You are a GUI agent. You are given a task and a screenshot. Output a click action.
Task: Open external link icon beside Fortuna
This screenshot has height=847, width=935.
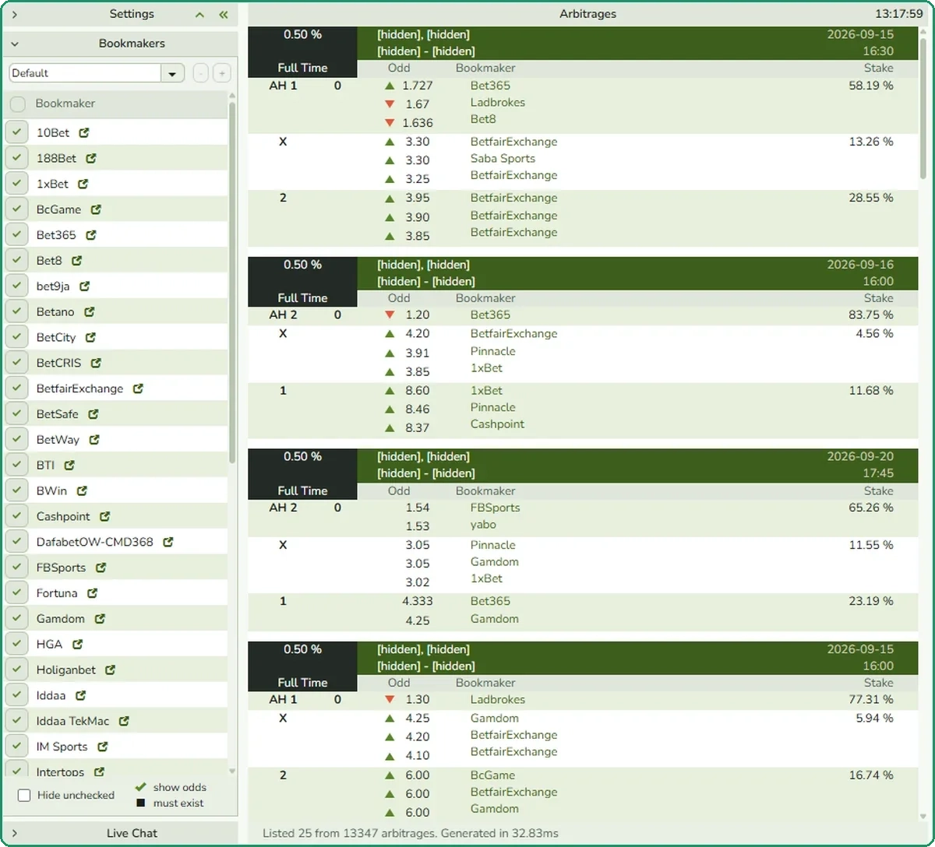pos(93,592)
